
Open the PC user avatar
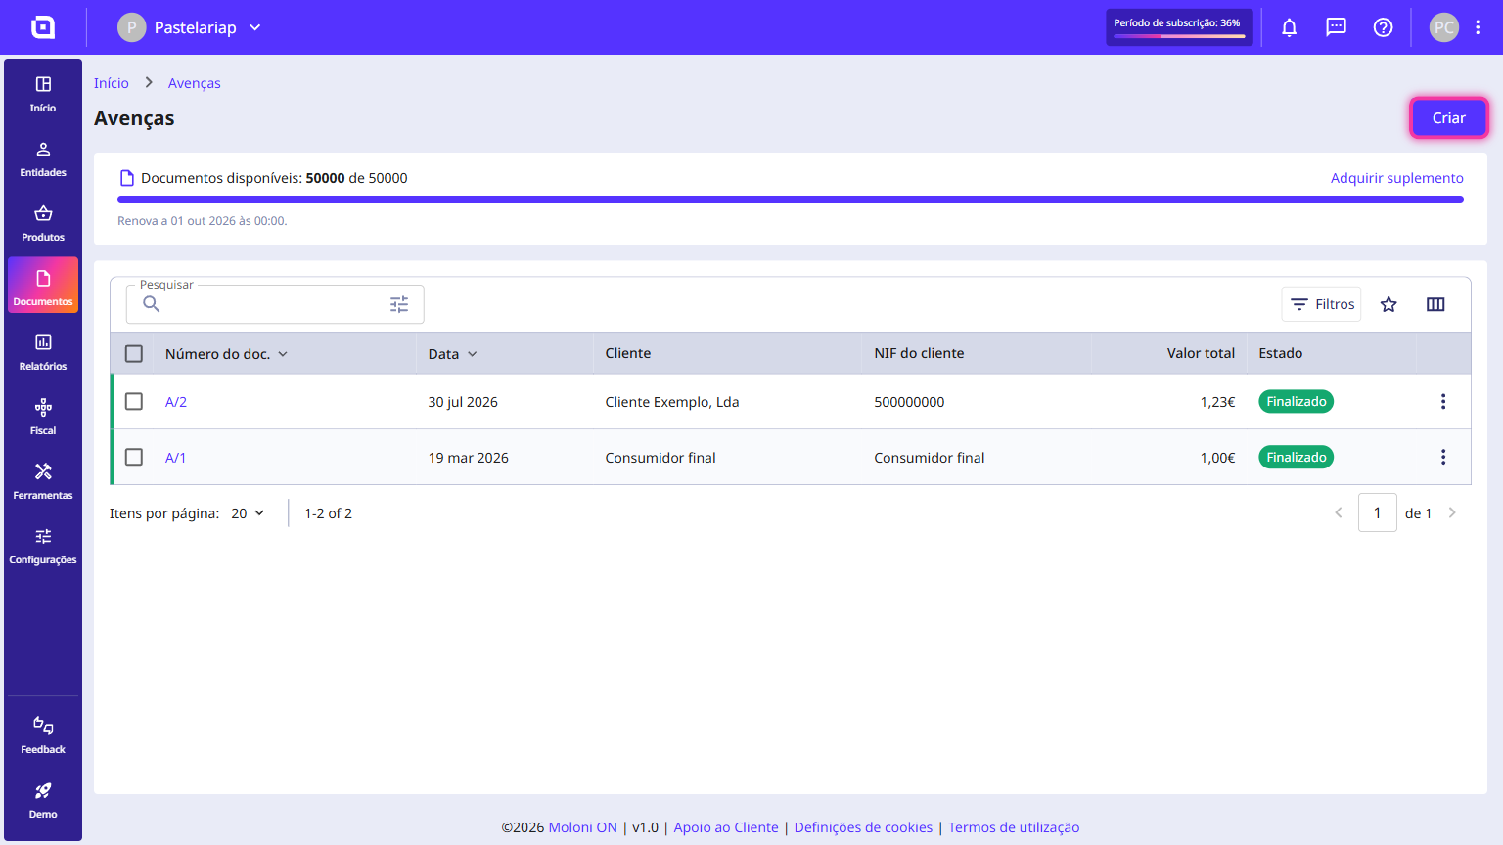[x=1444, y=27]
